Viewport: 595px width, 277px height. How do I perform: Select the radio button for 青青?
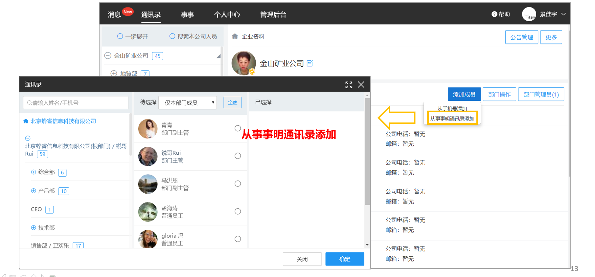point(238,128)
